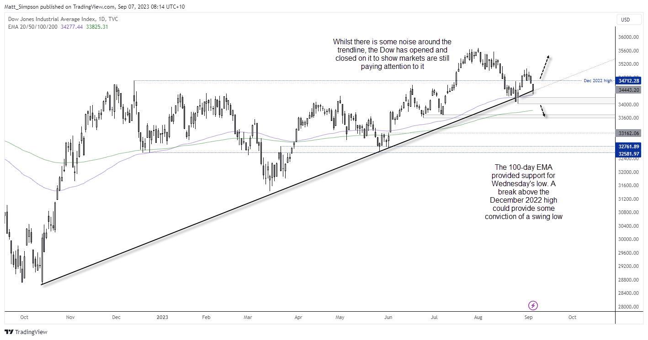Click the 32581.97 price level label

pyautogui.click(x=629, y=154)
